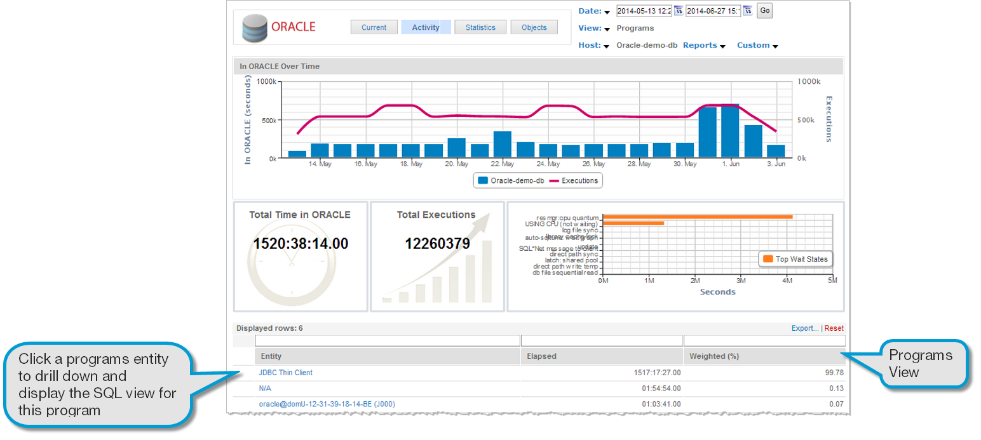981x440 pixels.
Task: Select the Activity tab
Action: coord(426,27)
